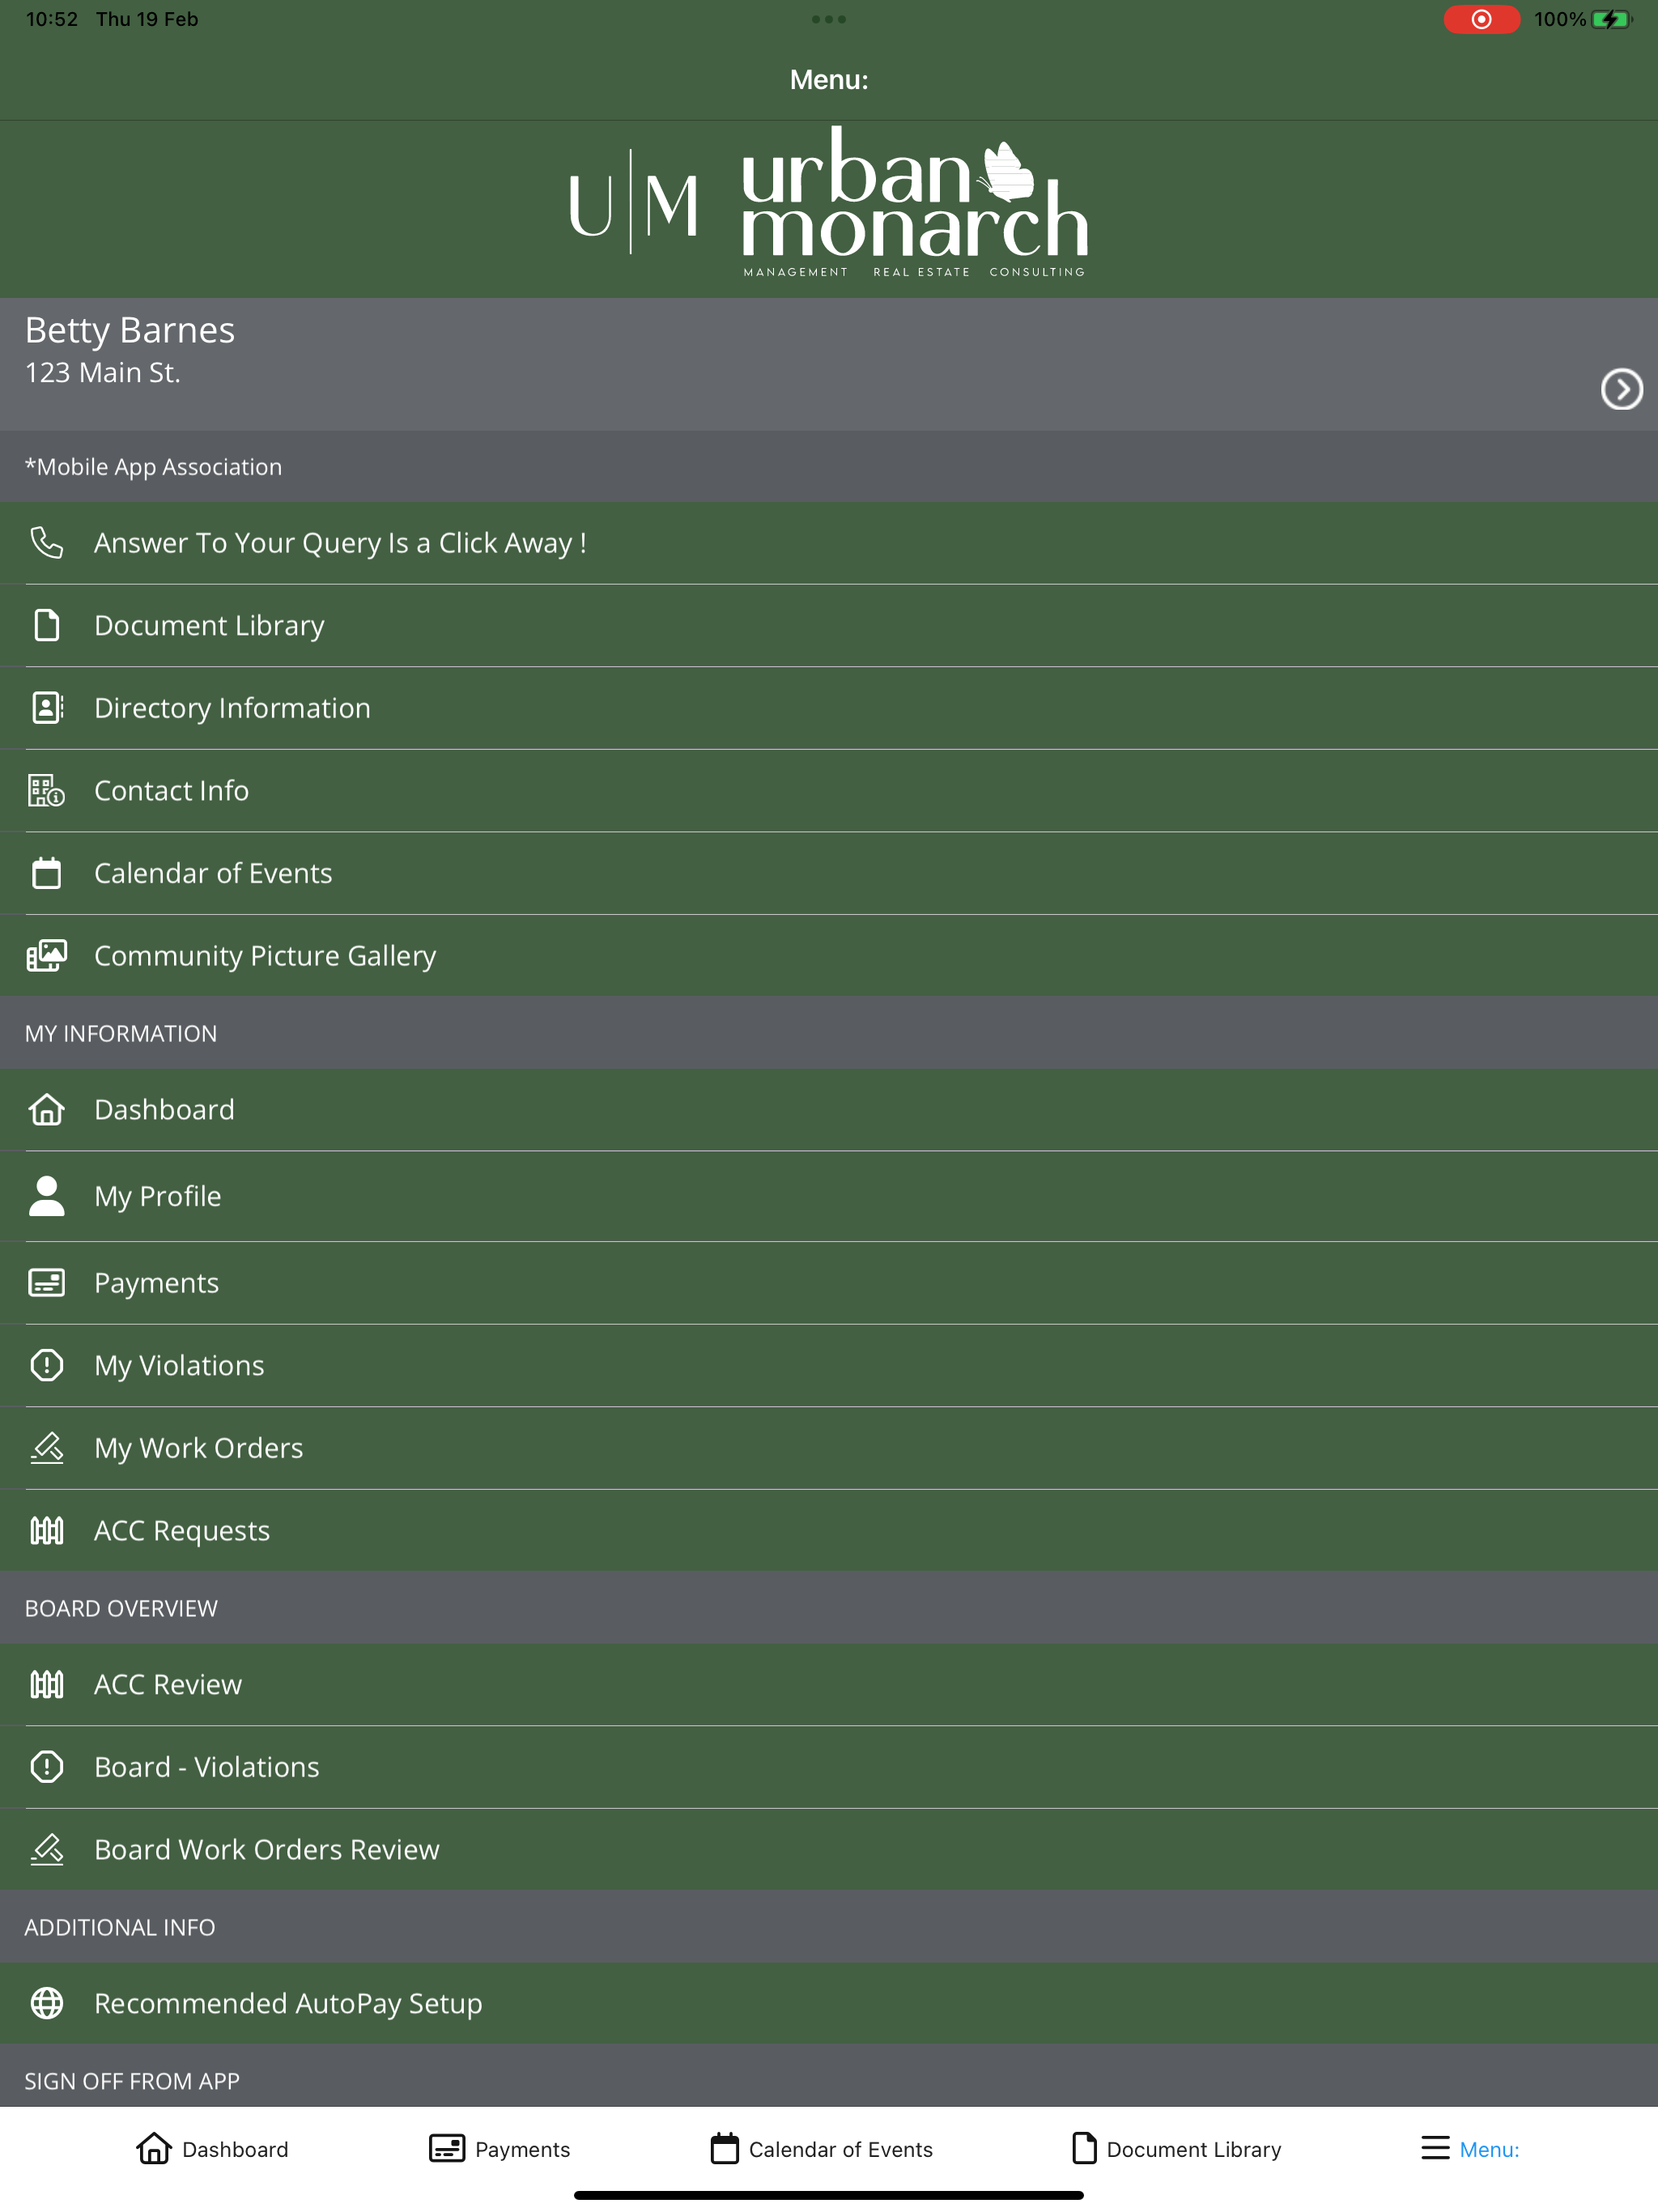Tap the three-dot multitasking control at top
This screenshot has width=1658, height=2212.
[x=829, y=19]
